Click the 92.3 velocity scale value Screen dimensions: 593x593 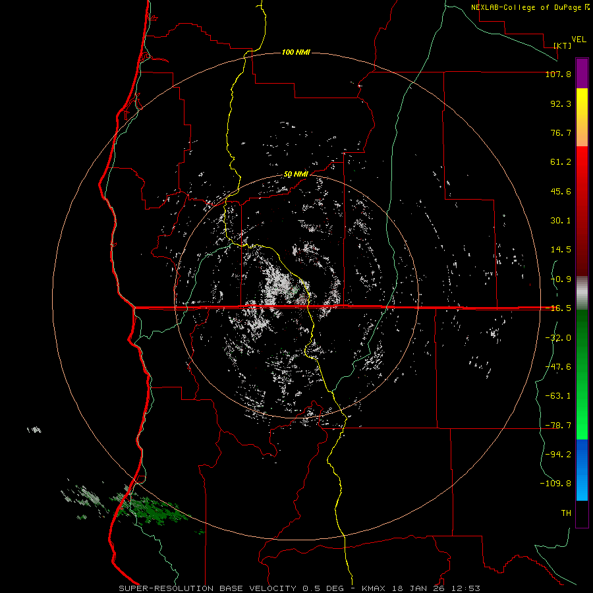[x=561, y=103]
